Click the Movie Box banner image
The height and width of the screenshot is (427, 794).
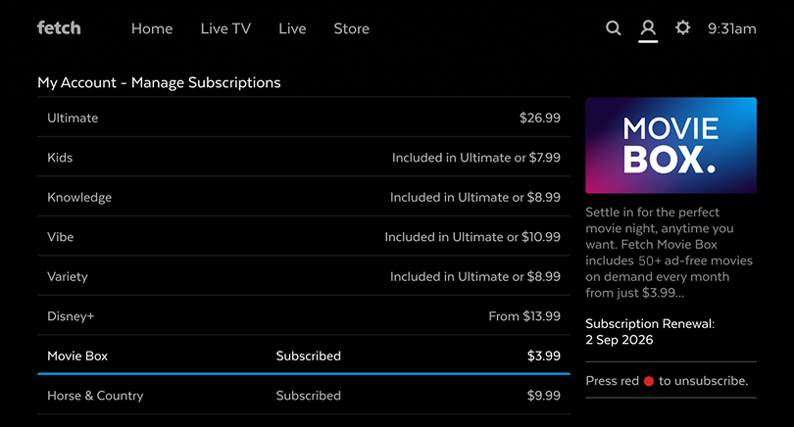click(x=670, y=145)
